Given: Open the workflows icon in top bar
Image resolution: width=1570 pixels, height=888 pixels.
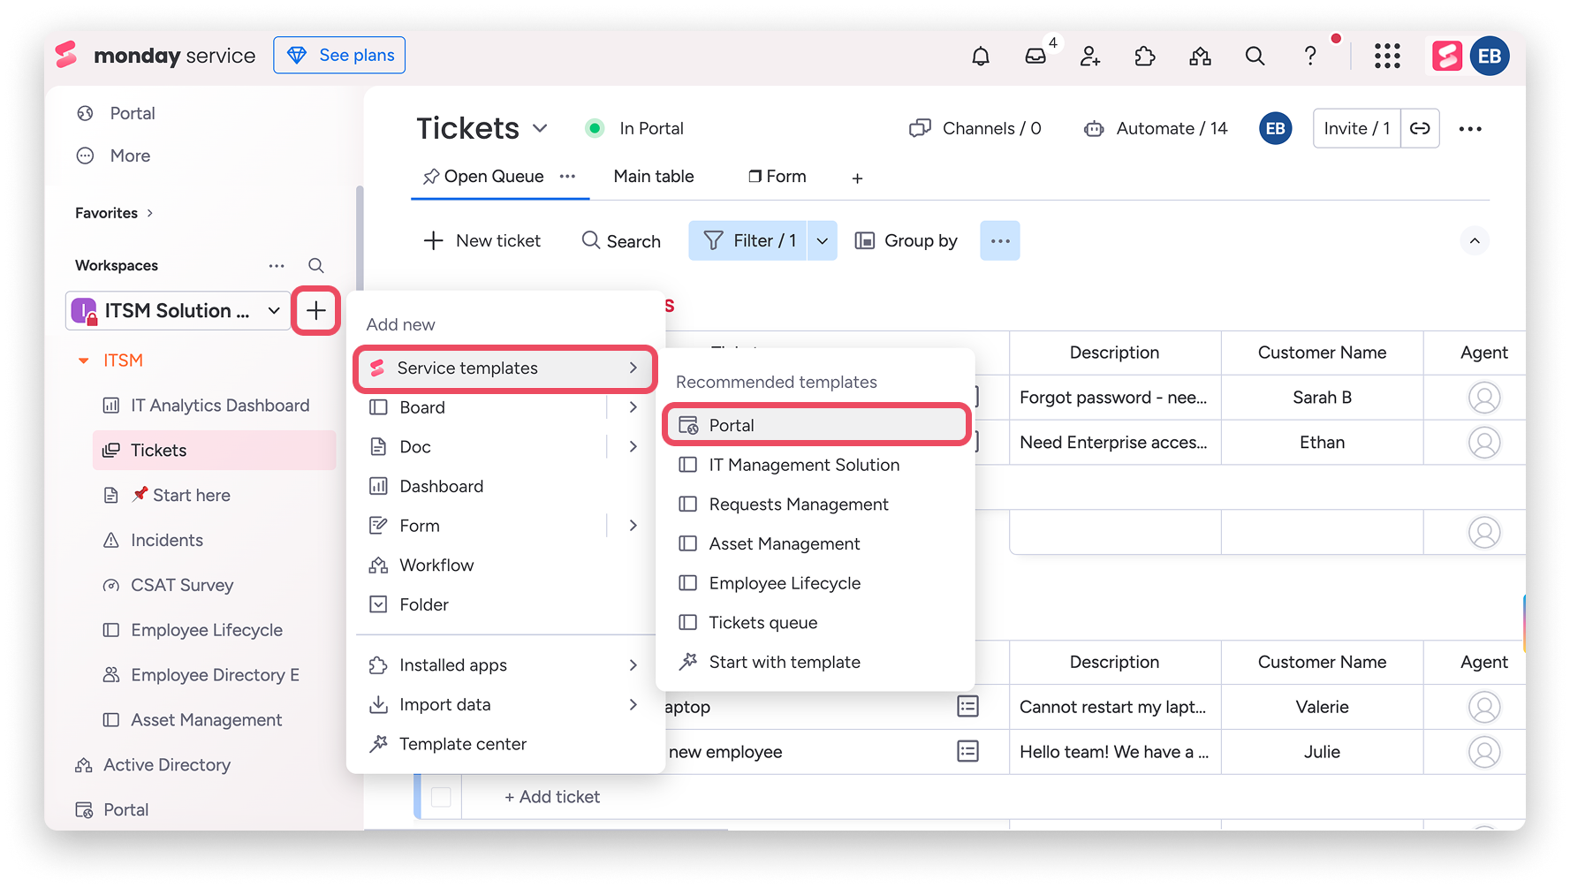Looking at the screenshot, I should coord(1200,57).
